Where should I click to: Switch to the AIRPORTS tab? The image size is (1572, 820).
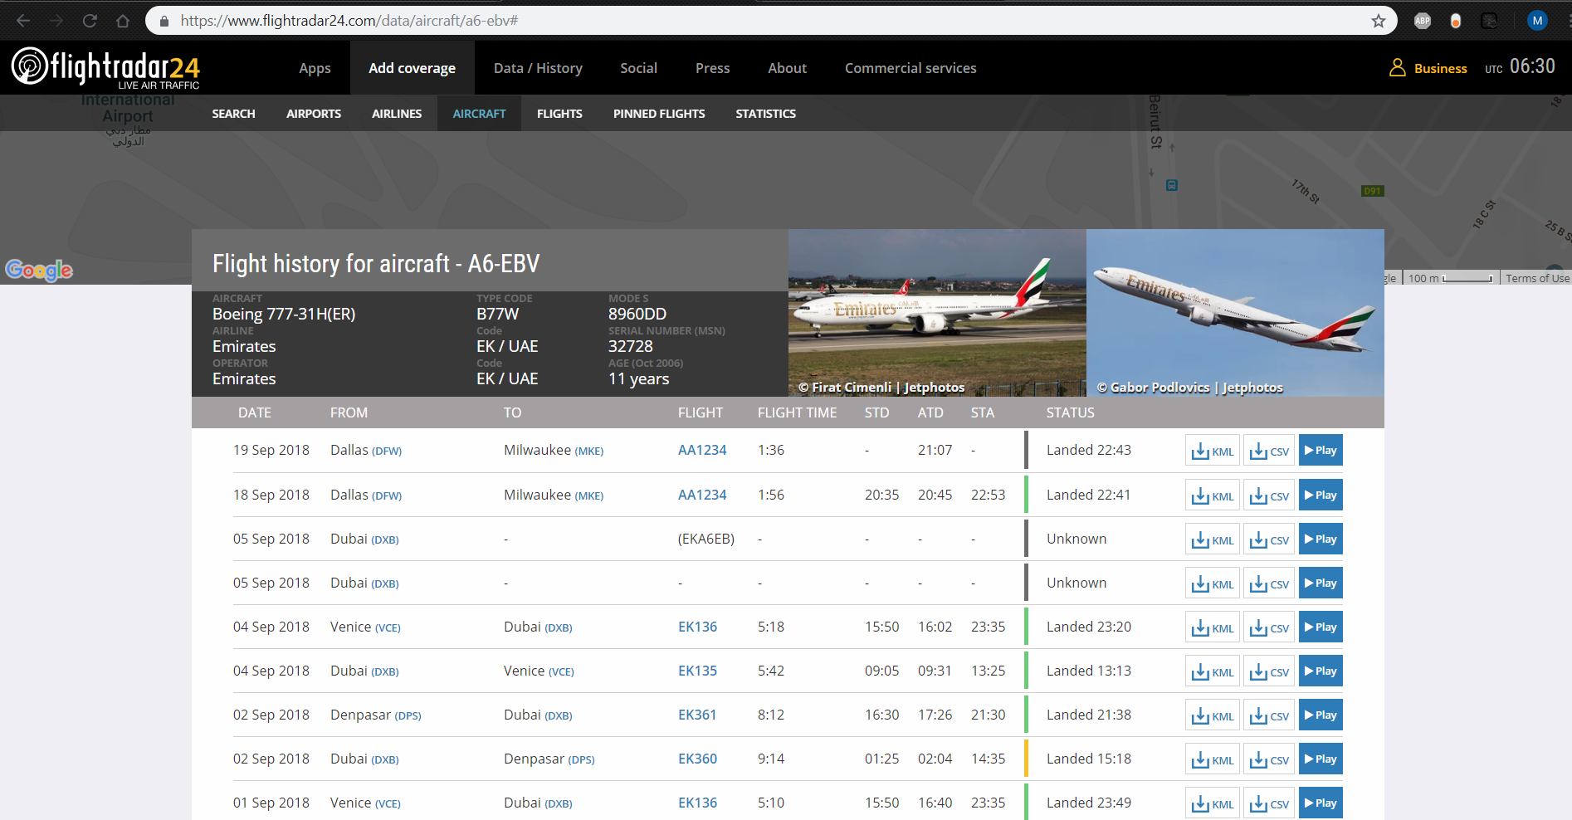pos(314,114)
